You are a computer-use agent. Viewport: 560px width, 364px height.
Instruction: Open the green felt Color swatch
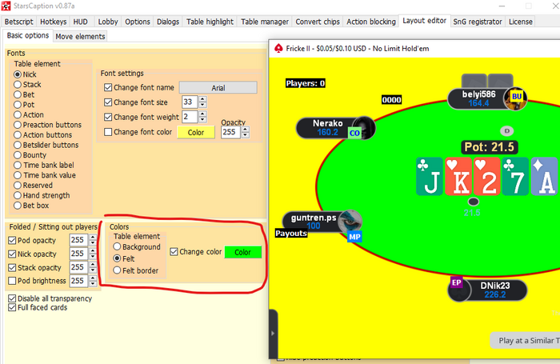243,252
